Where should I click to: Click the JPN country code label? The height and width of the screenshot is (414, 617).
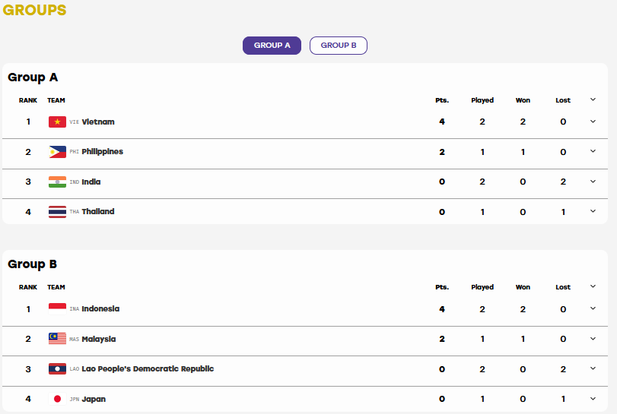(75, 399)
